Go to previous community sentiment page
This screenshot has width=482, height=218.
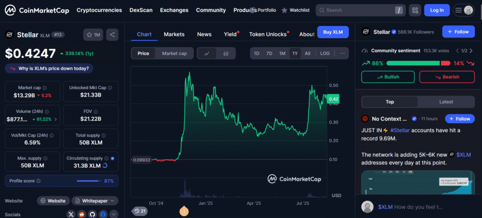click(x=457, y=51)
